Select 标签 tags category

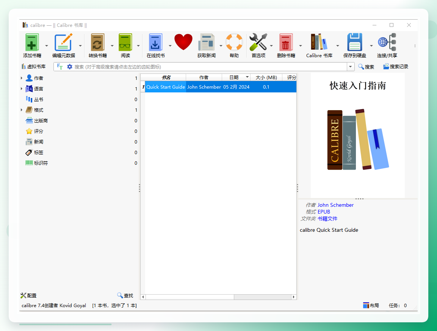coord(38,152)
